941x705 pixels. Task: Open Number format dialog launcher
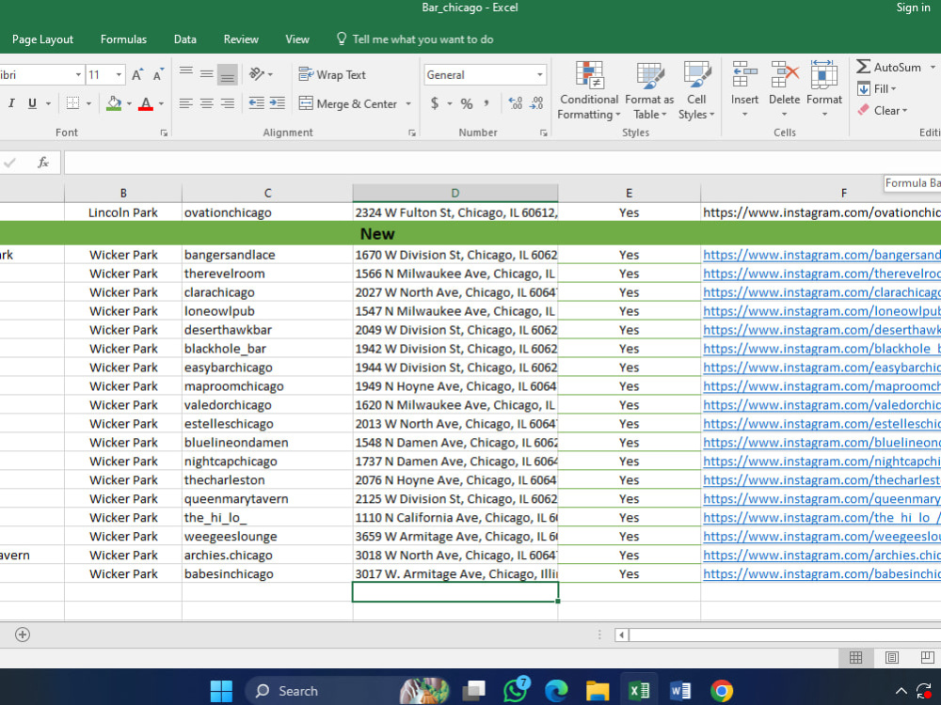(543, 133)
